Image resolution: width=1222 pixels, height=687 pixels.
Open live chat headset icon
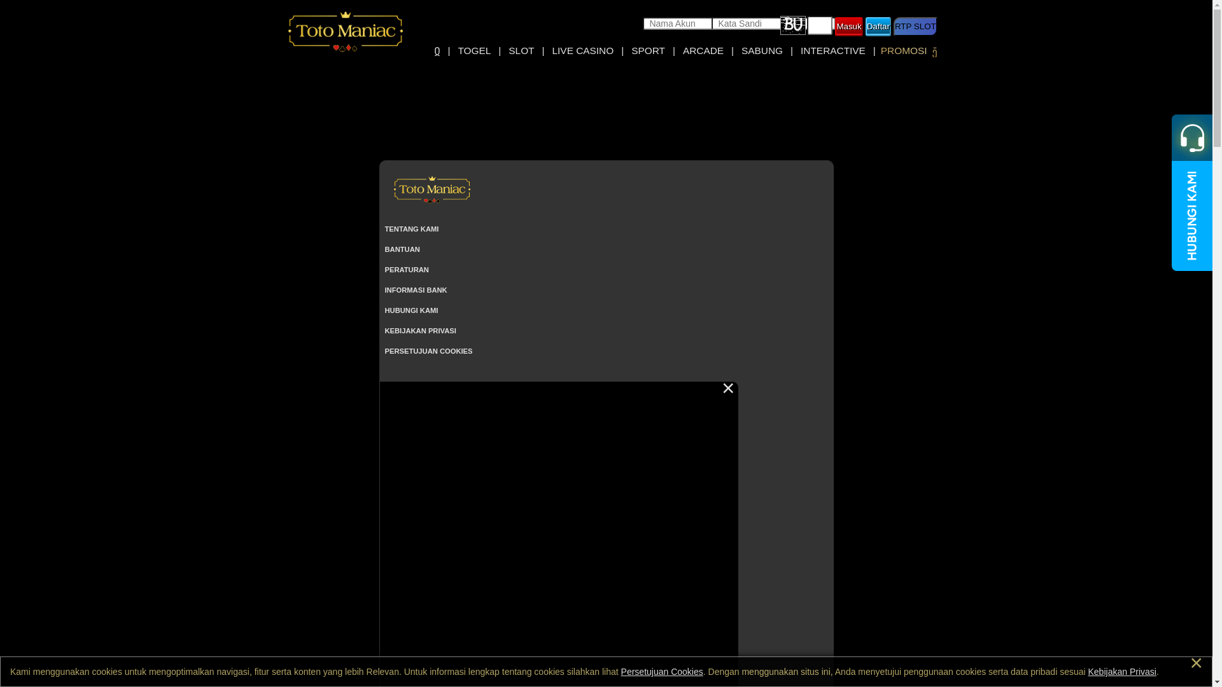coord(1191,137)
